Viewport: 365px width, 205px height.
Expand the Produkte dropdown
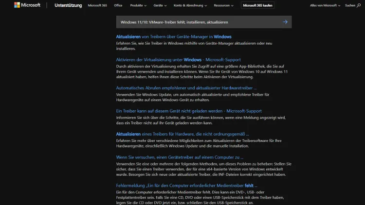pyautogui.click(x=138, y=5)
